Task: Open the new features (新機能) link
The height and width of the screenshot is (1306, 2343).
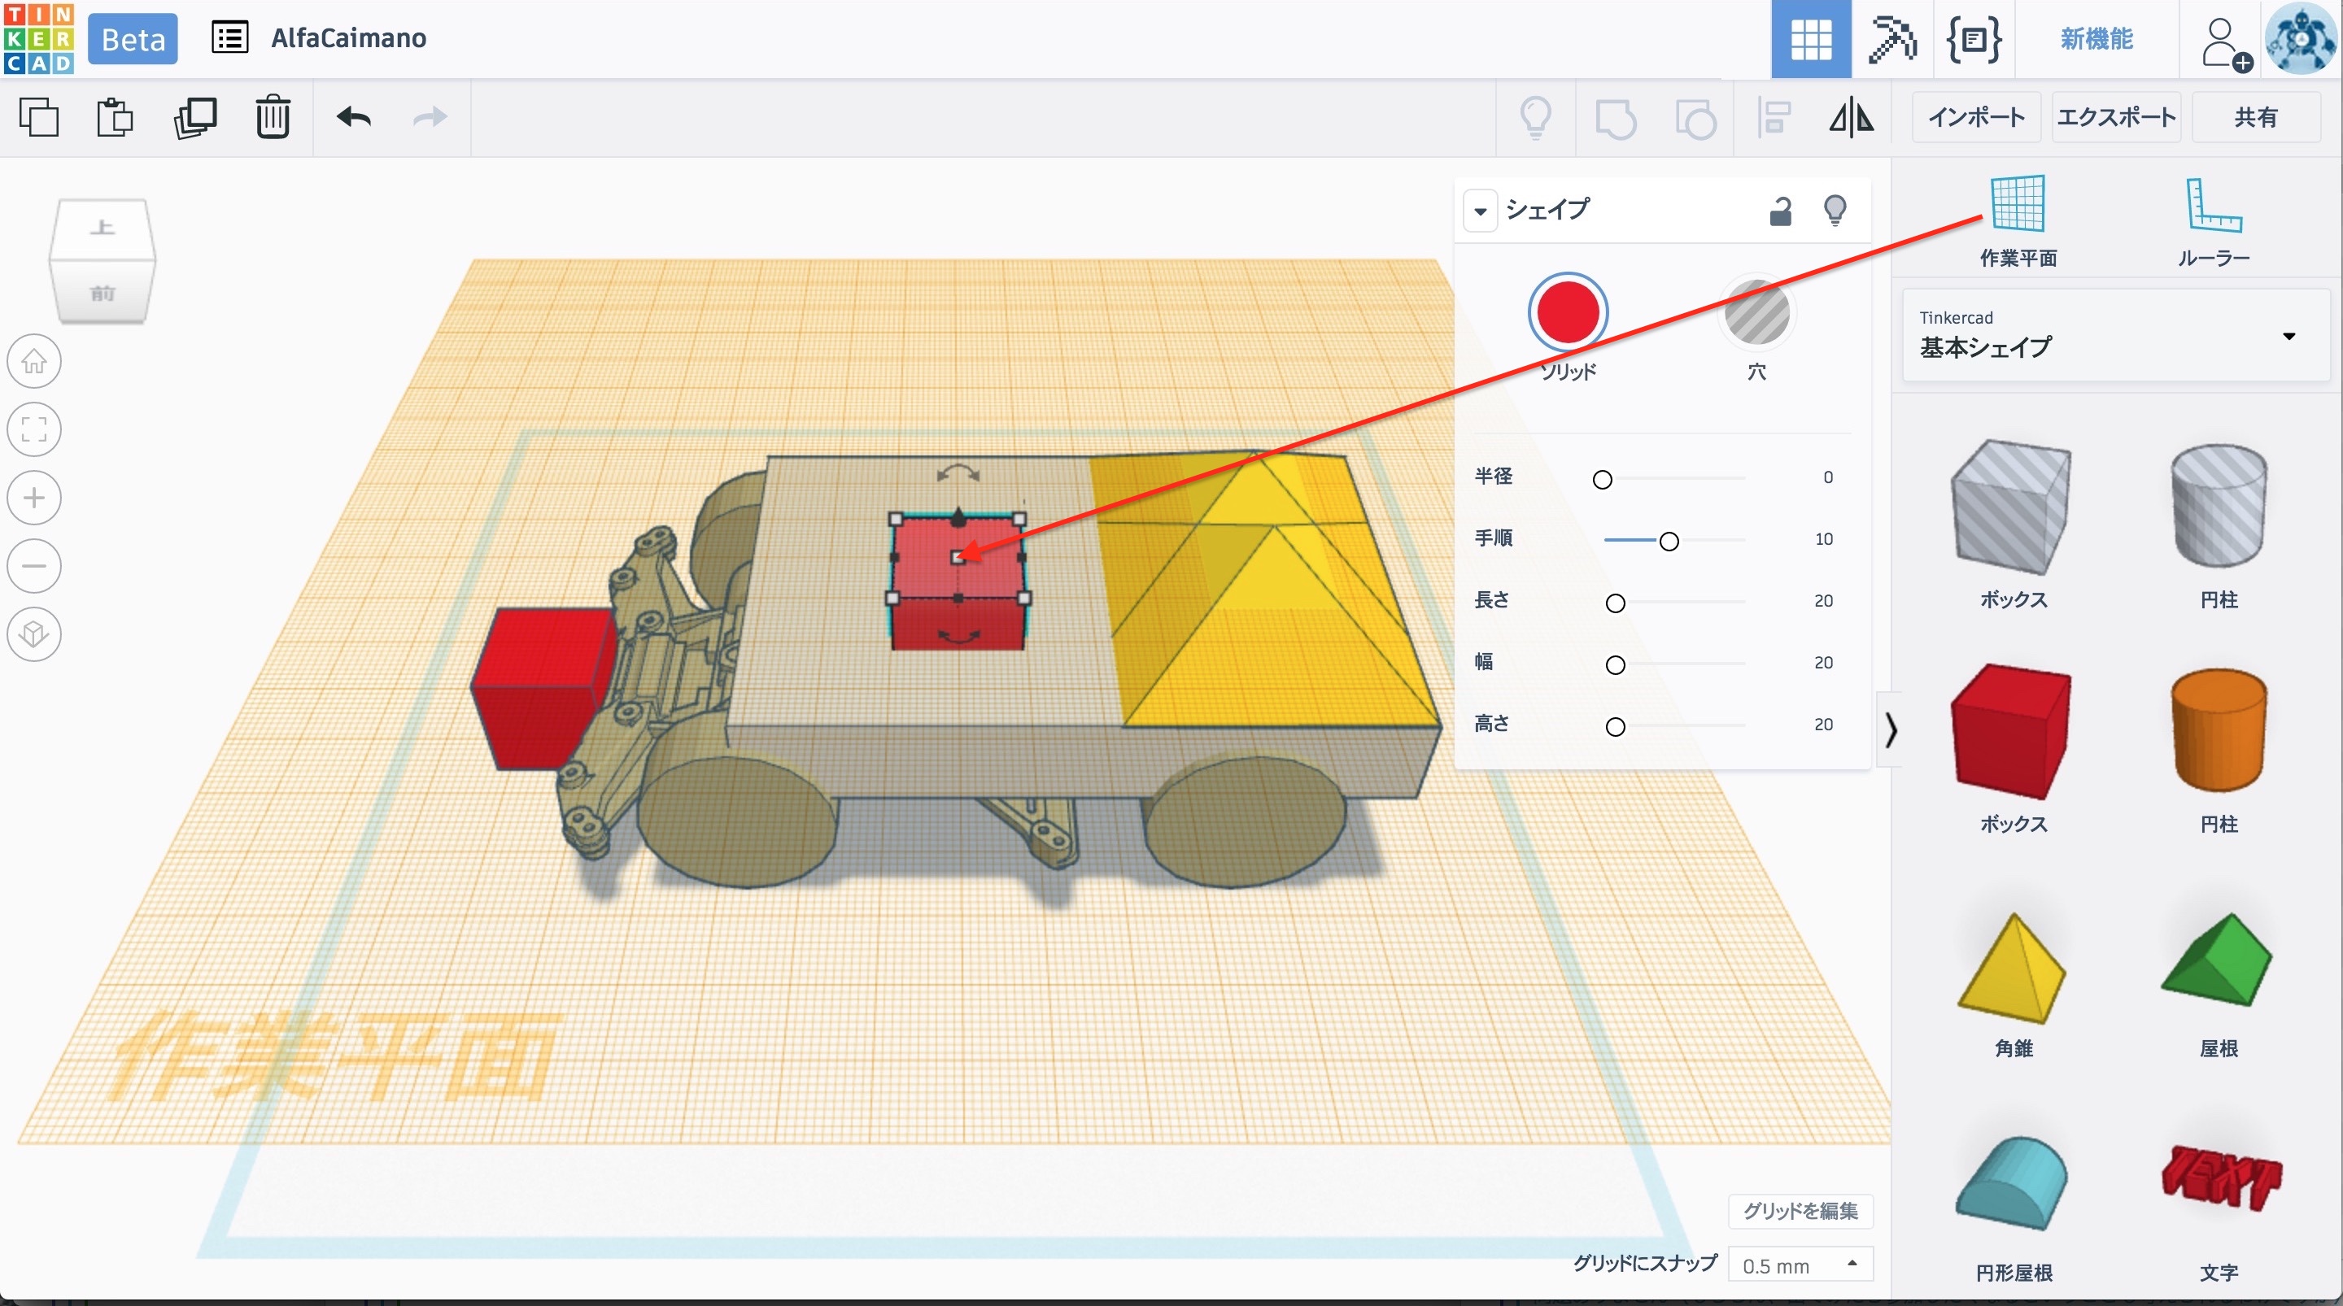Action: pyautogui.click(x=2096, y=39)
